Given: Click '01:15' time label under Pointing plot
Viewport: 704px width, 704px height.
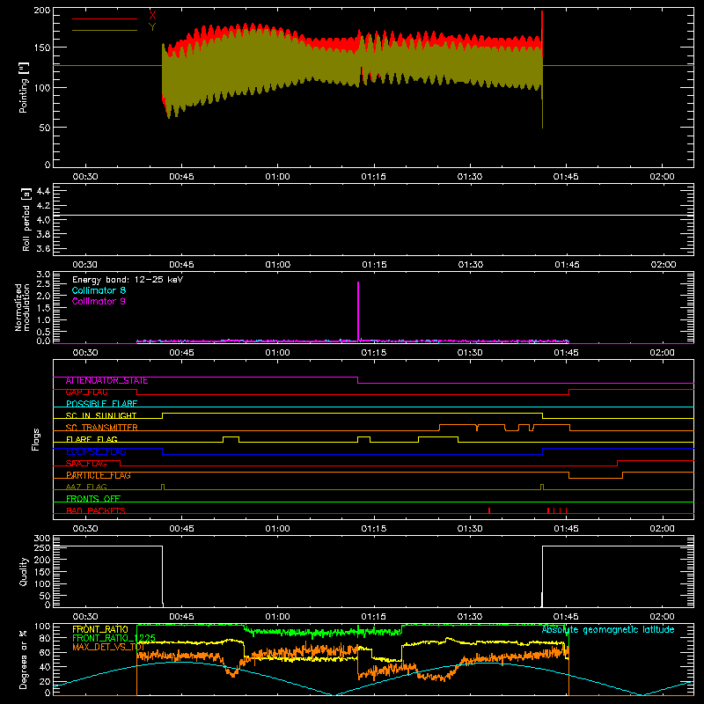Looking at the screenshot, I should coord(373,177).
